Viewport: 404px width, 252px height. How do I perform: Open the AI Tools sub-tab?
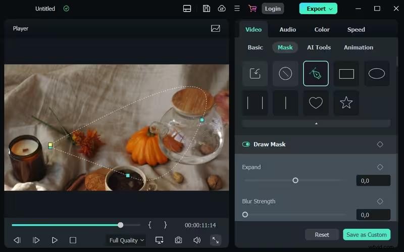[x=319, y=47]
